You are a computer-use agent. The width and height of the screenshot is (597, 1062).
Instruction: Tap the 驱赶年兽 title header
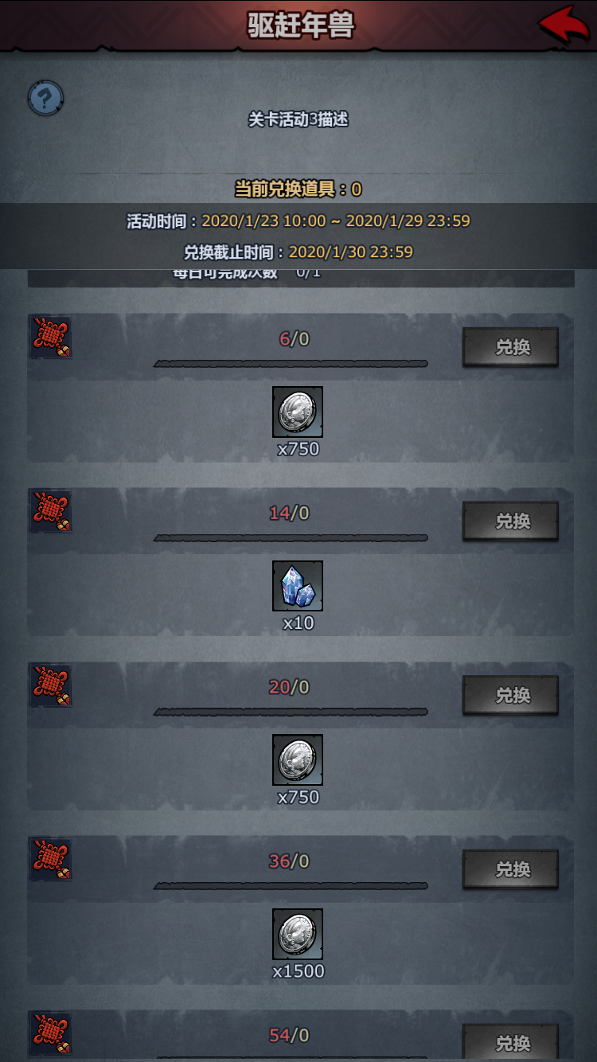coord(300,25)
